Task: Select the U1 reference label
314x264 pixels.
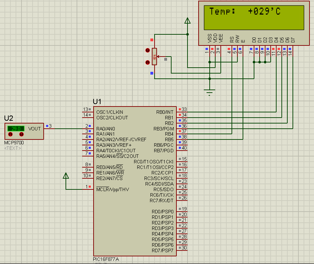Action: 97,102
